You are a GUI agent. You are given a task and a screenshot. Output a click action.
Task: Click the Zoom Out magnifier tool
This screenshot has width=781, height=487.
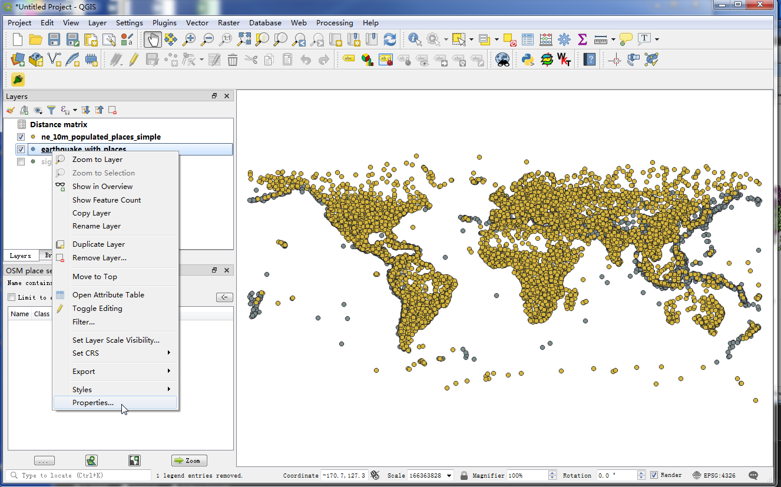(207, 39)
